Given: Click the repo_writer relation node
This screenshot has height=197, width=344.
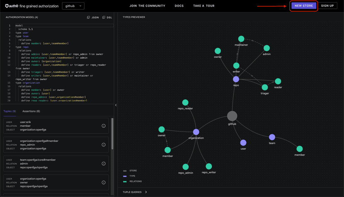Looking at the screenshot, I should click(209, 166).
